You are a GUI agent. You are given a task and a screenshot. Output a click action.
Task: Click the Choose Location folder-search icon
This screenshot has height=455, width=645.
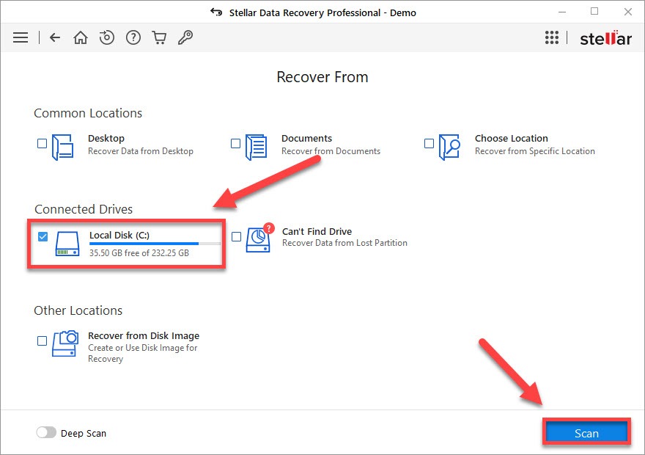click(449, 147)
